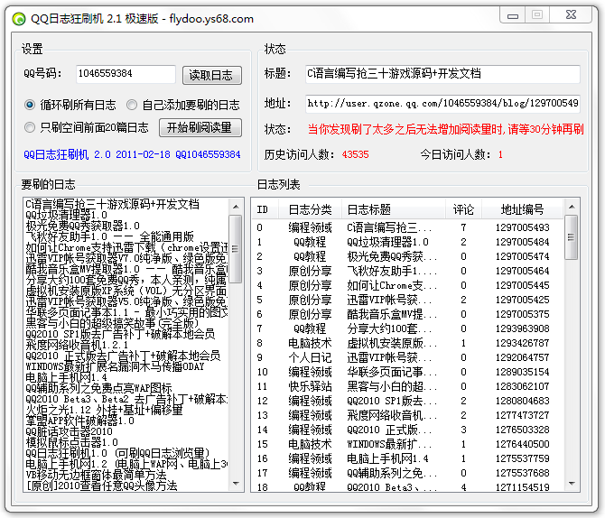The height and width of the screenshot is (518, 605).
Task: Click down arrow of 要刷的日志 list scrollbar
Action: (x=237, y=484)
